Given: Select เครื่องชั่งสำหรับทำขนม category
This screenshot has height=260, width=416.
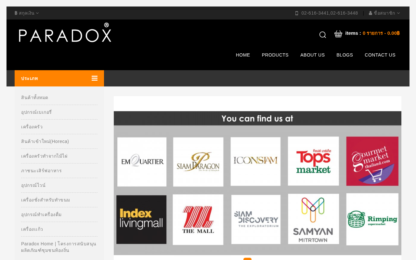Looking at the screenshot, I should tap(45, 200).
